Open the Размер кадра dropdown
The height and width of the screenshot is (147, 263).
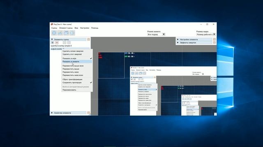(206, 34)
